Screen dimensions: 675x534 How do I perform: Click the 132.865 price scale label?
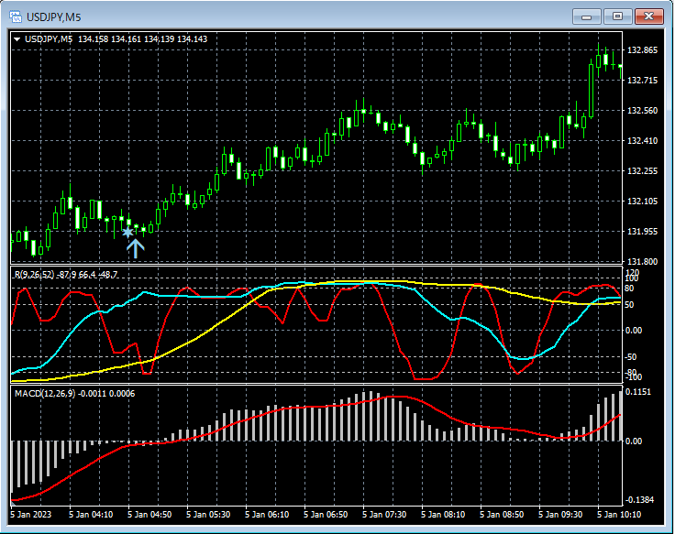[x=641, y=50]
